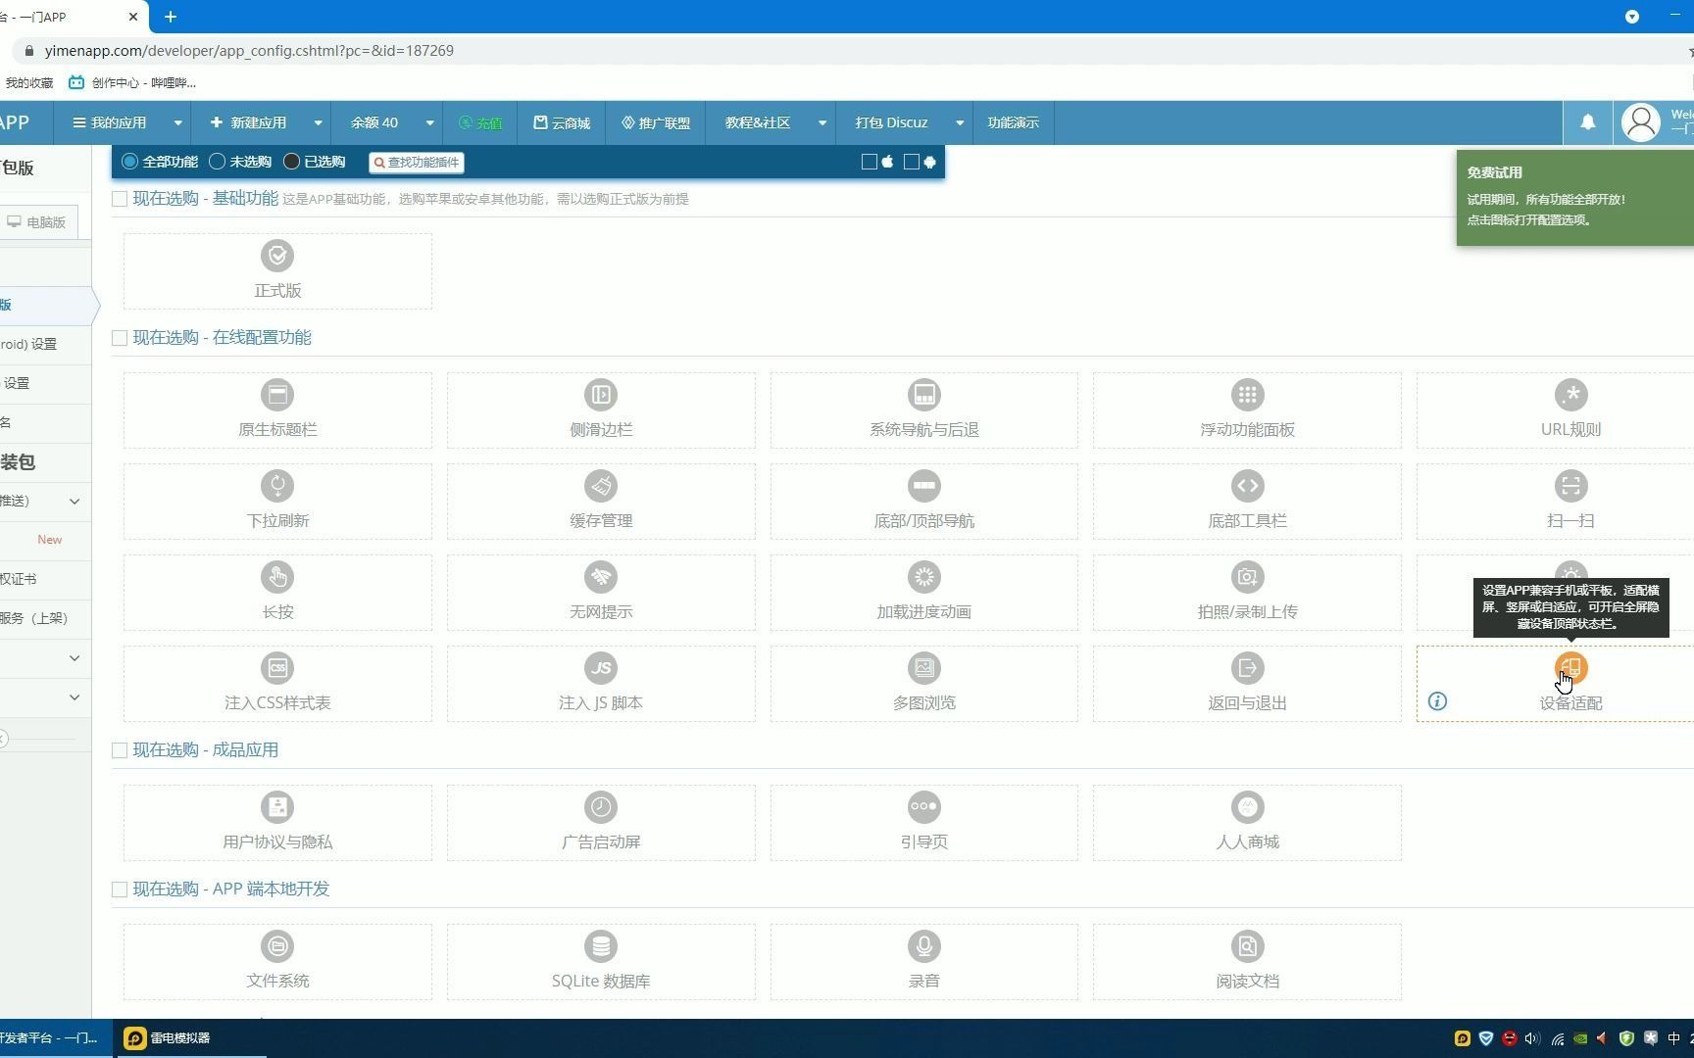Click the volume icon in system tray
This screenshot has width=1694, height=1058.
pos(1532,1038)
